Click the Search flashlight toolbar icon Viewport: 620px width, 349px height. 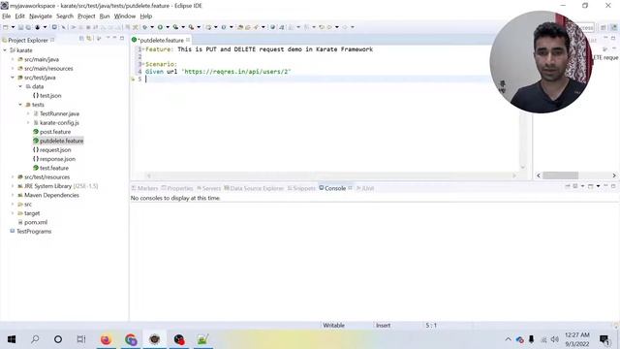pos(256,27)
